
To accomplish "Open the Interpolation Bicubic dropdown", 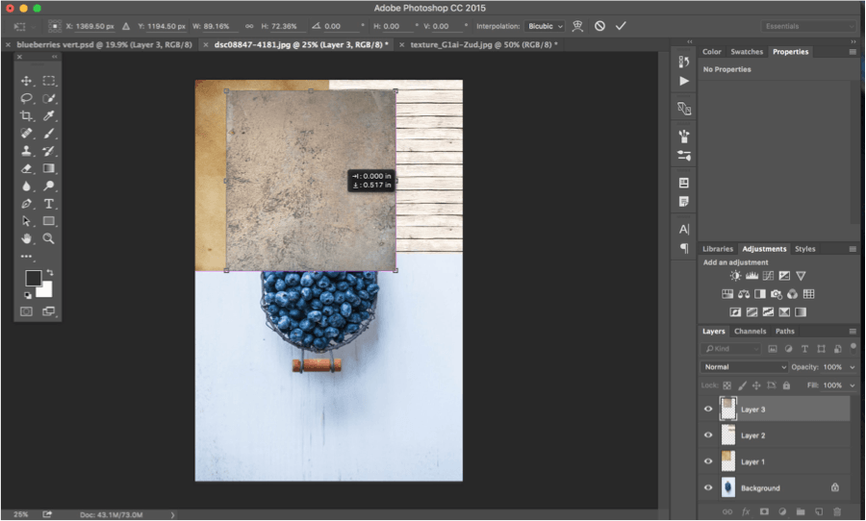I will 545,26.
